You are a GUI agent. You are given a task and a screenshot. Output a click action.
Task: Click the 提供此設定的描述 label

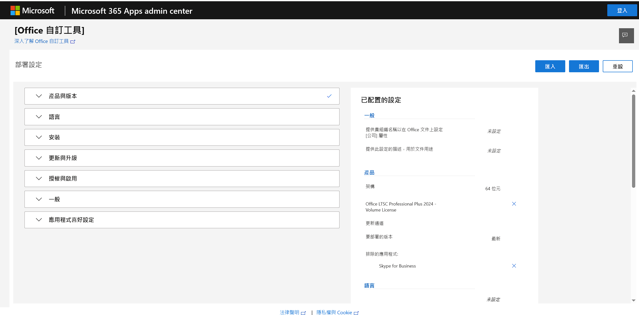(x=399, y=149)
